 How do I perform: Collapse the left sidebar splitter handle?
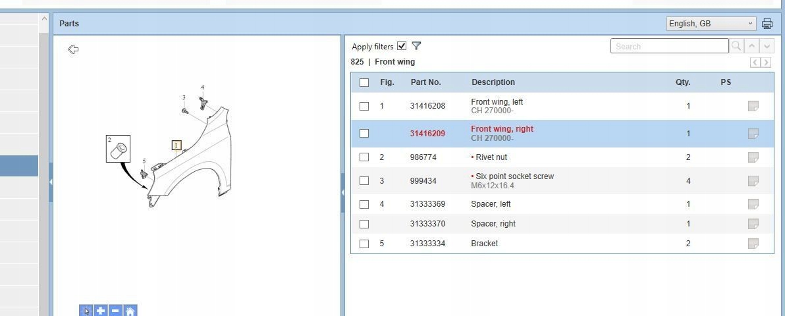(51, 182)
